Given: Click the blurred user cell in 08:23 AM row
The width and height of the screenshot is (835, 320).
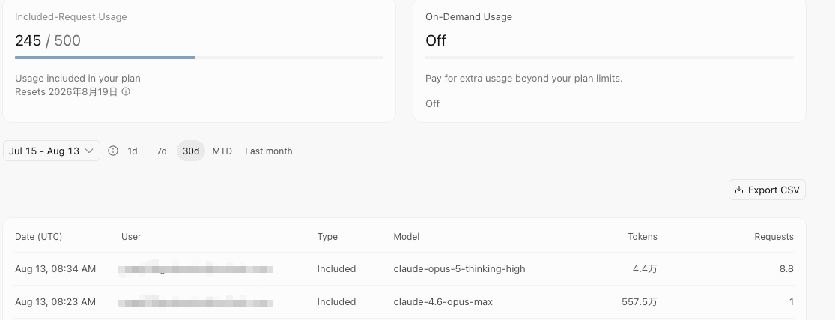Looking at the screenshot, I should [x=196, y=302].
